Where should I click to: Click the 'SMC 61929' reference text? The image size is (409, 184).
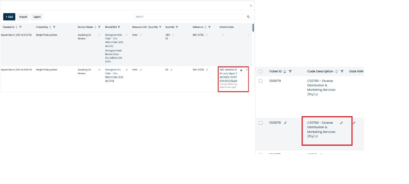(198, 70)
